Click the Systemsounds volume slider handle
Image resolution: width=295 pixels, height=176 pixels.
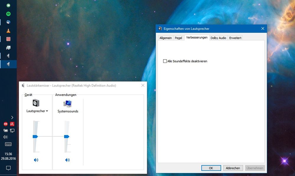pyautogui.click(x=66, y=136)
